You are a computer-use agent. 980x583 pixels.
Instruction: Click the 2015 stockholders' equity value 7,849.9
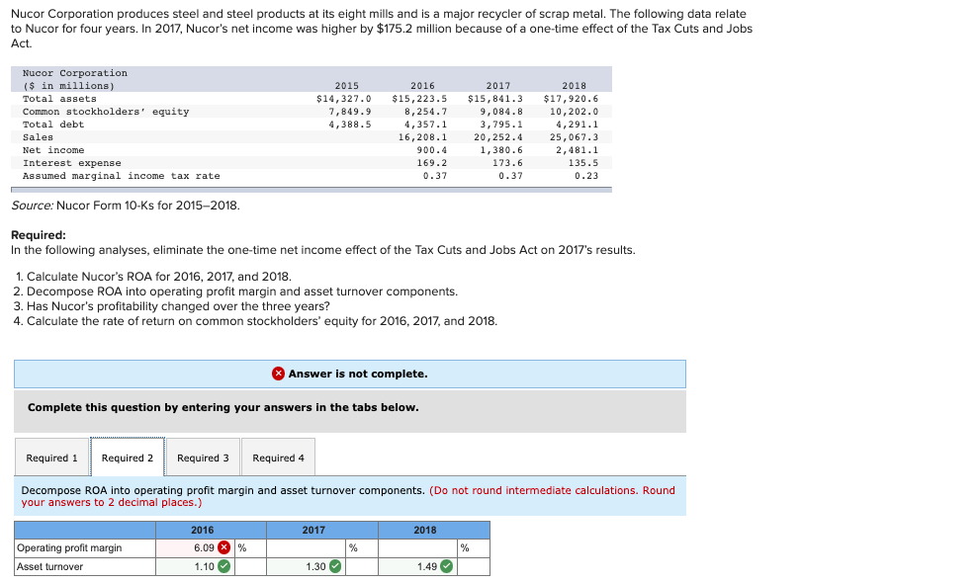click(x=350, y=112)
